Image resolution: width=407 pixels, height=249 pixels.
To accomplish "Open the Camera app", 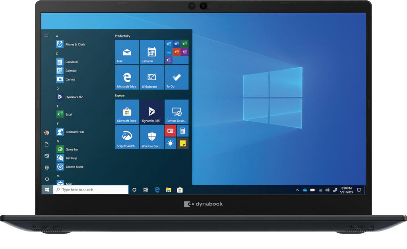I will (x=66, y=79).
